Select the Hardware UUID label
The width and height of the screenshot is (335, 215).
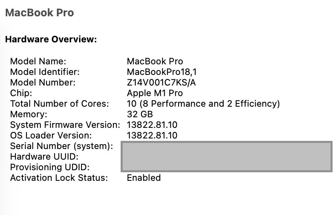pos(44,157)
